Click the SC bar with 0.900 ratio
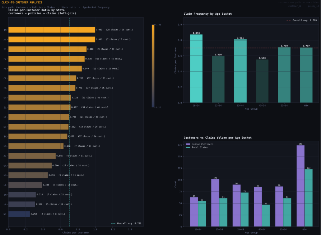The image size is (321, 235). (47, 49)
